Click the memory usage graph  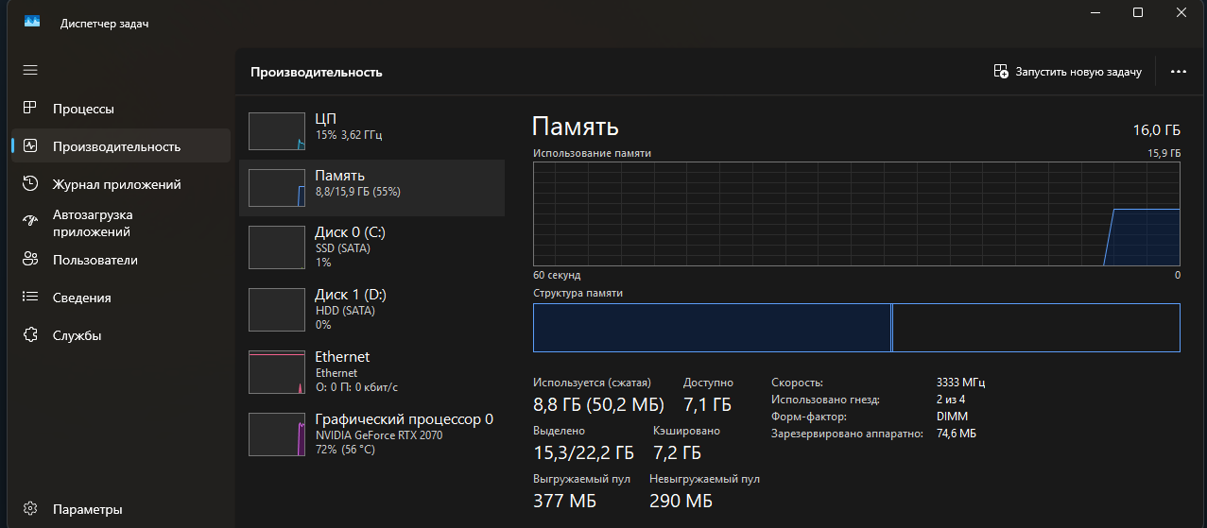click(x=855, y=213)
